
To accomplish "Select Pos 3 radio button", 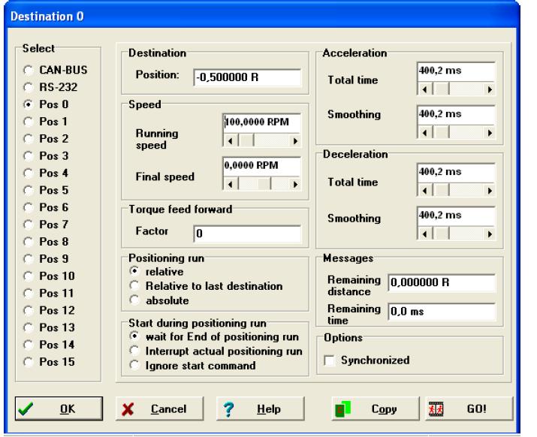I will tap(28, 156).
